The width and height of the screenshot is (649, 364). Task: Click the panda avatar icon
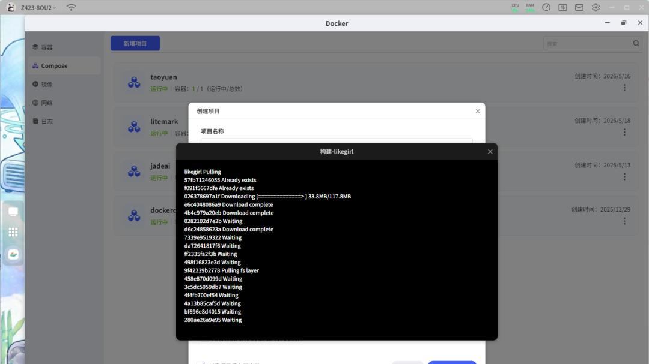(x=11, y=7)
